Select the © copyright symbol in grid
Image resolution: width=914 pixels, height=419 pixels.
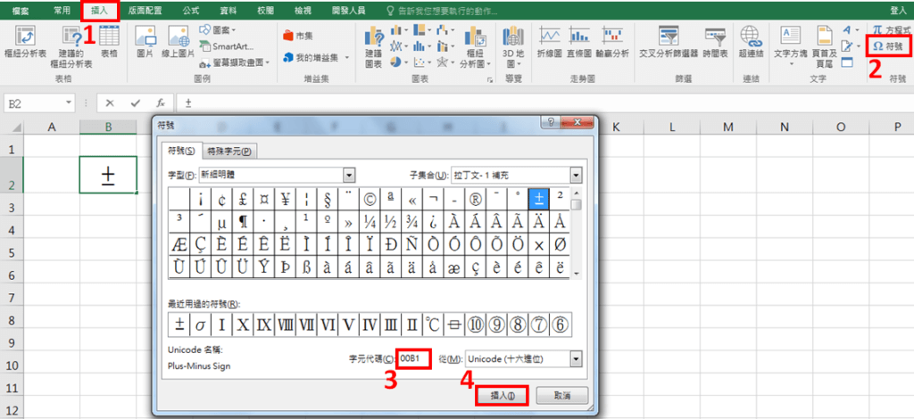[370, 198]
